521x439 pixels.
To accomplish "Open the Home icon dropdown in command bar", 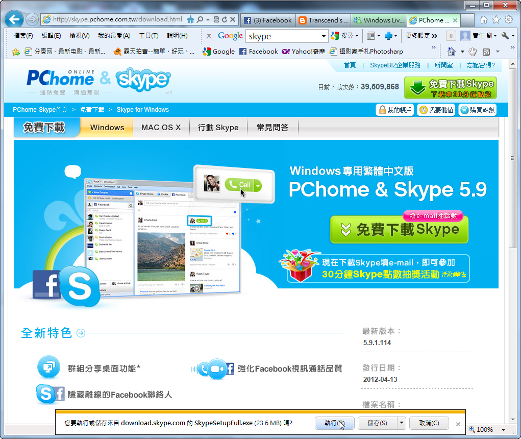I will click(x=462, y=52).
